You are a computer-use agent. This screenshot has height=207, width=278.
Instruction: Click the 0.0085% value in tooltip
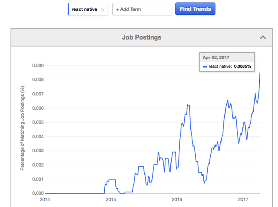point(243,67)
